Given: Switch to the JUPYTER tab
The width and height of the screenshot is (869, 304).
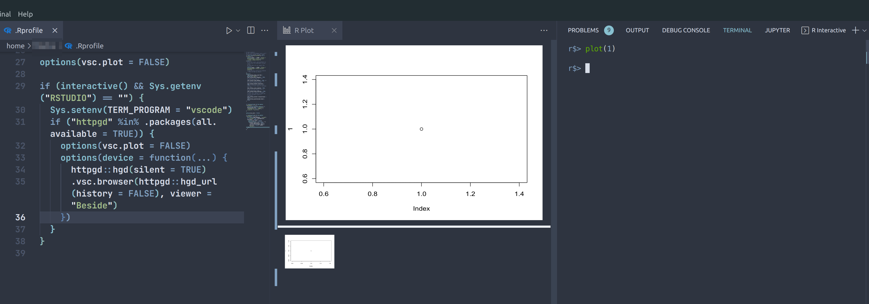Looking at the screenshot, I should 777,30.
